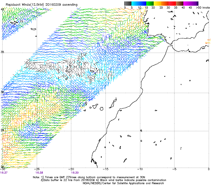The image size is (211, 185).
Task: Click the '16:38' purple time label
Action: tap(39, 173)
